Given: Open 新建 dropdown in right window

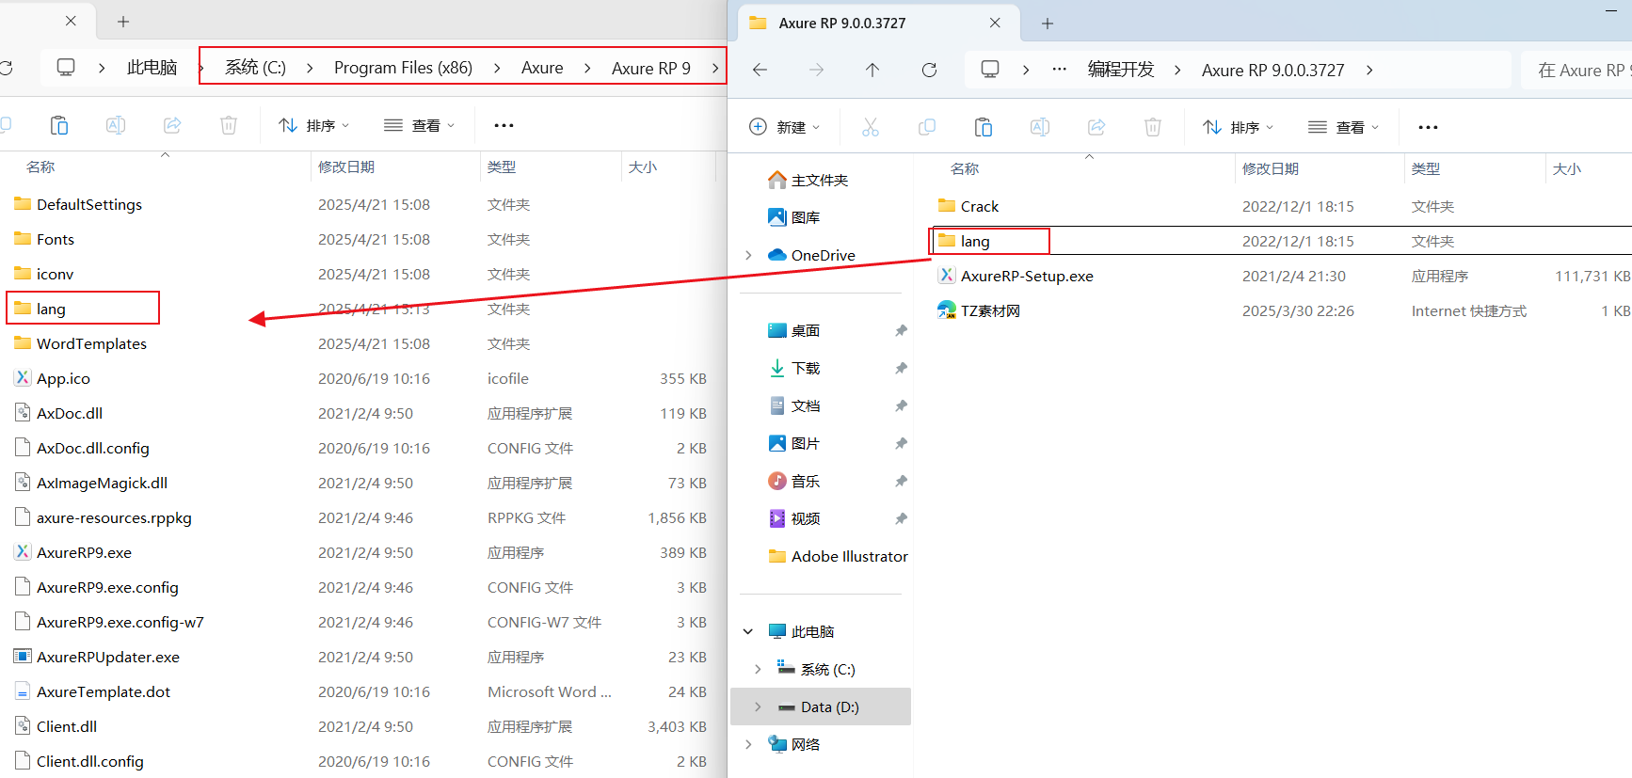Looking at the screenshot, I should (785, 127).
